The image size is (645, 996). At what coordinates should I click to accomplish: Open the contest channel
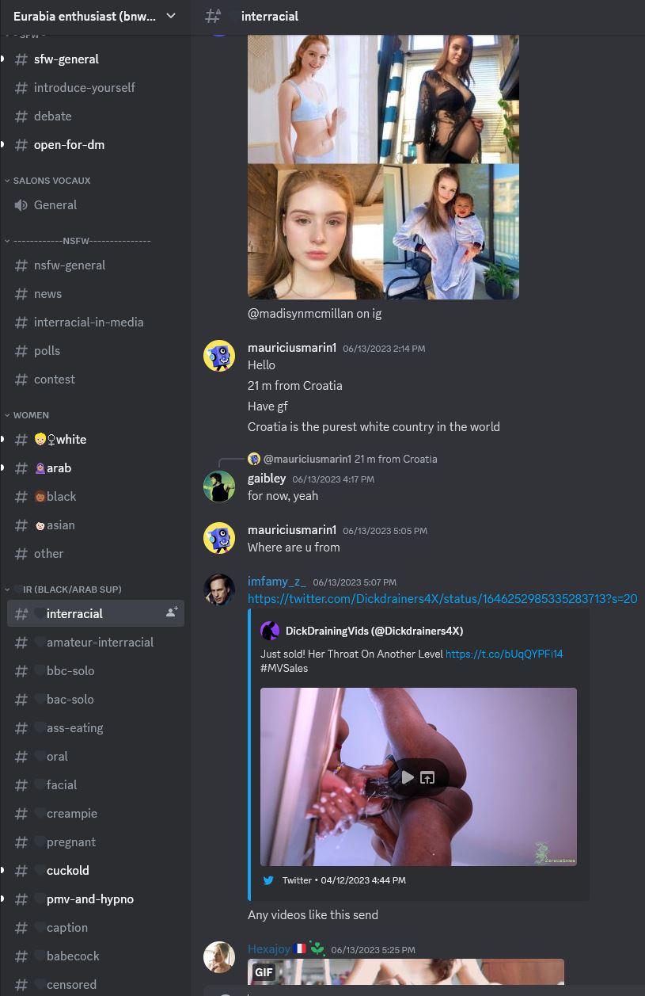tap(96, 380)
